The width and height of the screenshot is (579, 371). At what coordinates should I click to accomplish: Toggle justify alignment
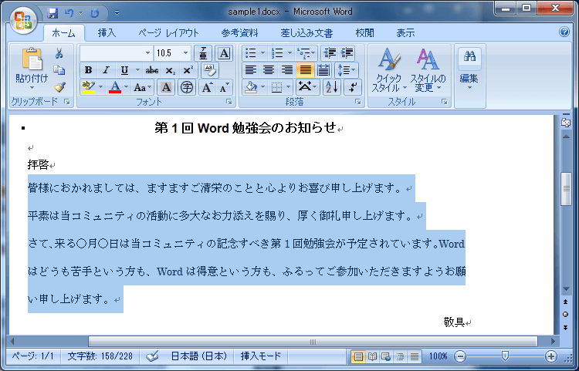[x=305, y=70]
